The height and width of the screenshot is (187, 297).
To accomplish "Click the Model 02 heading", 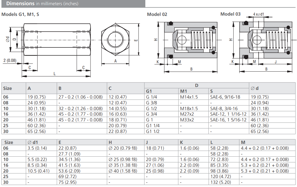I will pyautogui.click(x=157, y=14).
